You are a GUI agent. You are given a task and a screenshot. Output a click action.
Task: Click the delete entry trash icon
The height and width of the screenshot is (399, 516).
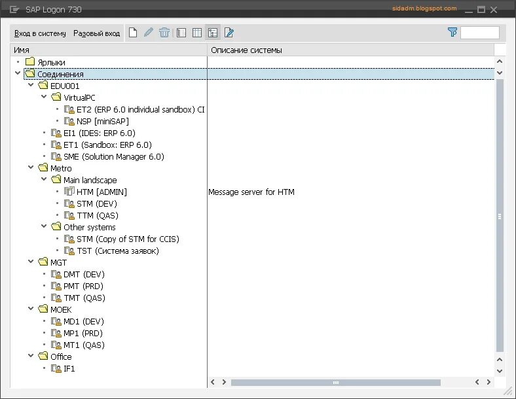click(164, 33)
